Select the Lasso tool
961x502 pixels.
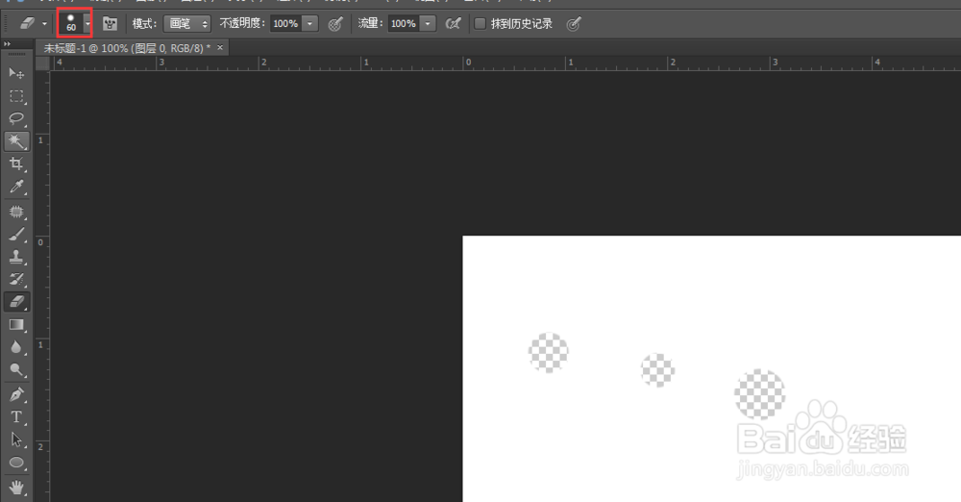[x=16, y=119]
